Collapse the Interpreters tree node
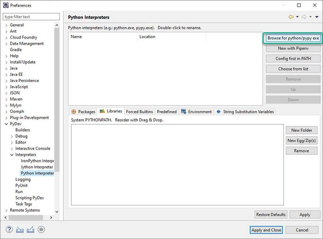Image resolution: width=323 pixels, height=239 pixels. 12,155
